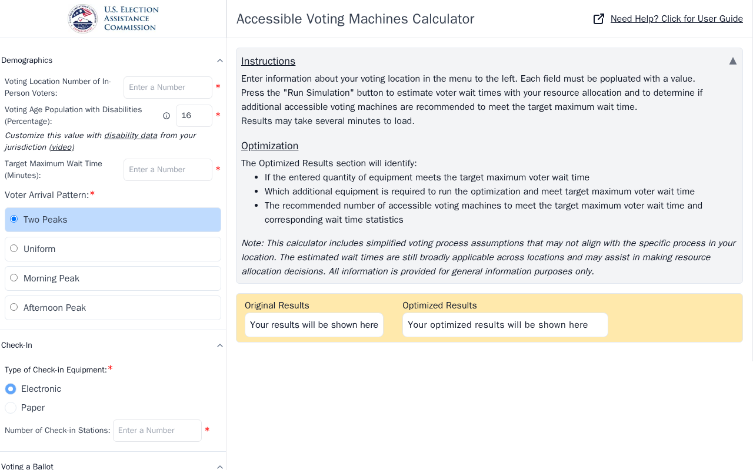Open the Need Help user guide link
The width and height of the screenshot is (753, 470).
point(677,19)
